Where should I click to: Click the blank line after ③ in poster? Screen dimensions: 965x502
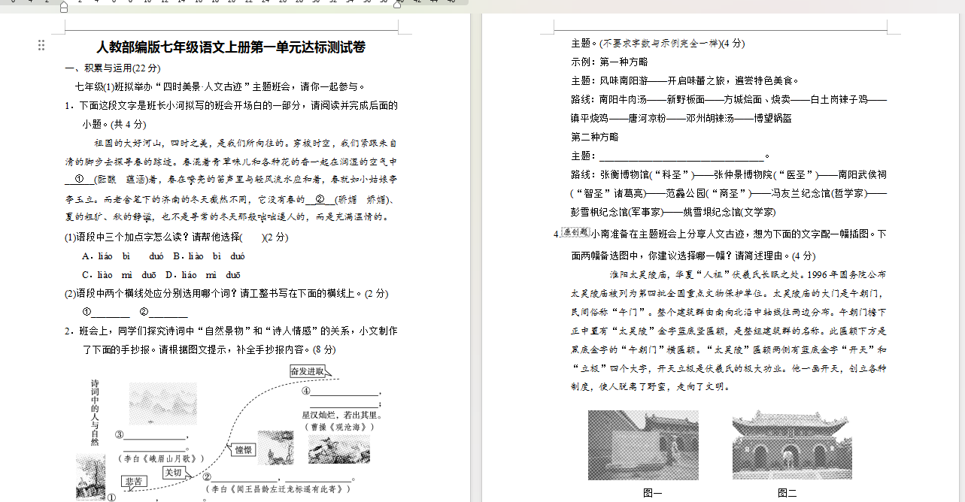pyautogui.click(x=154, y=436)
